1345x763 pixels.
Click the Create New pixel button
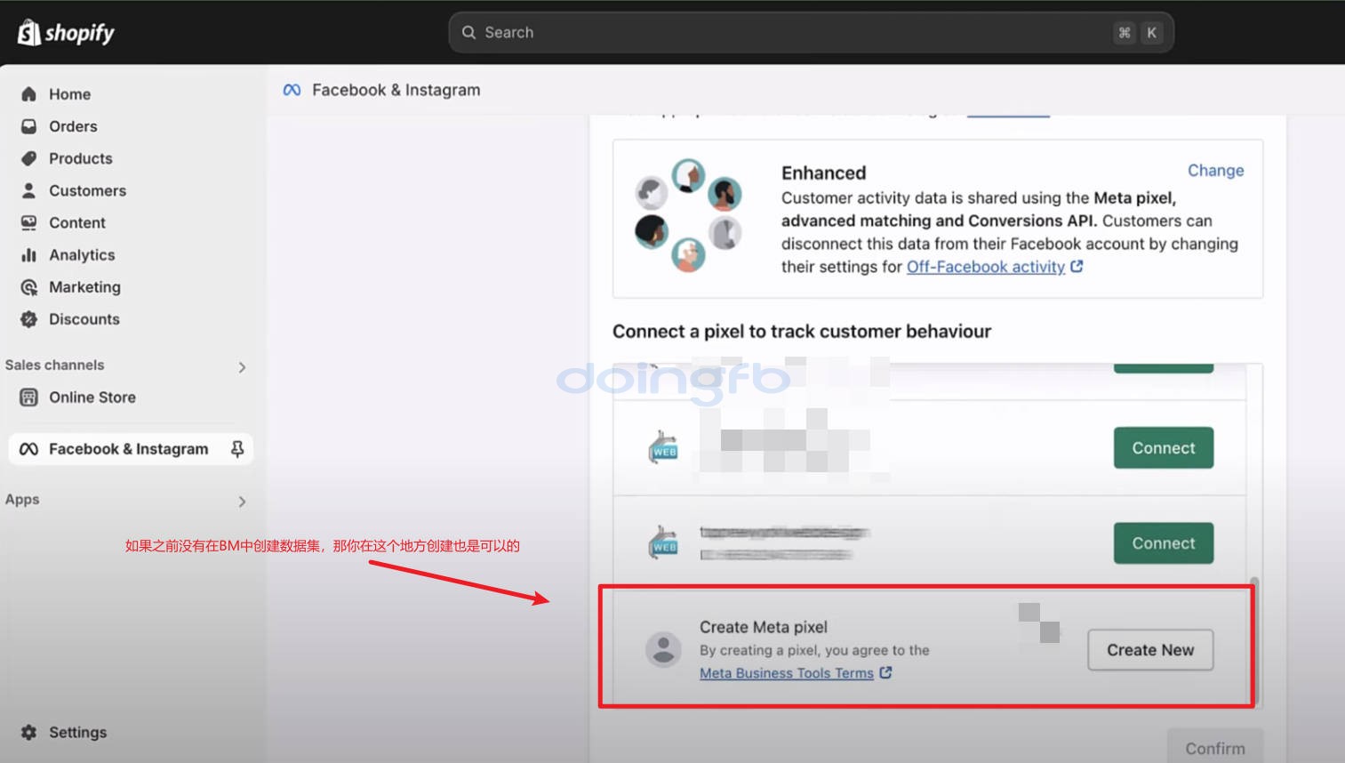click(x=1150, y=650)
